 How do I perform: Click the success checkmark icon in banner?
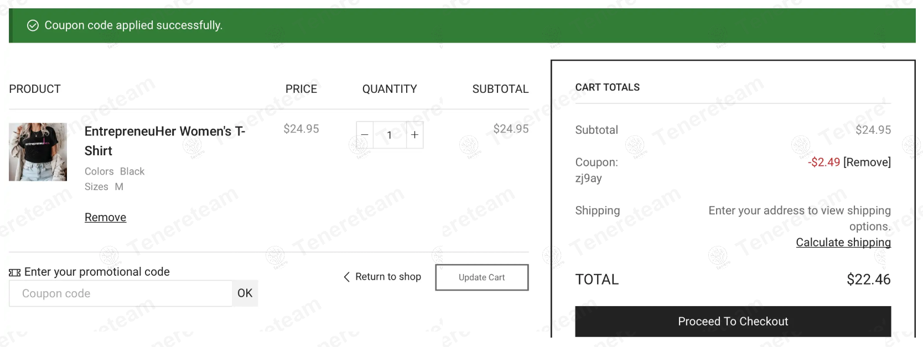pos(33,25)
